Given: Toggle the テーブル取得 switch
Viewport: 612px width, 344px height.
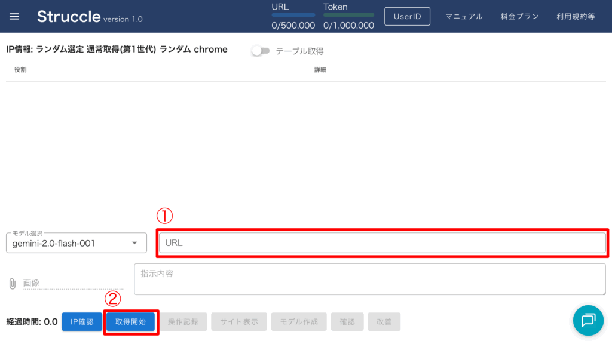Looking at the screenshot, I should coord(260,51).
